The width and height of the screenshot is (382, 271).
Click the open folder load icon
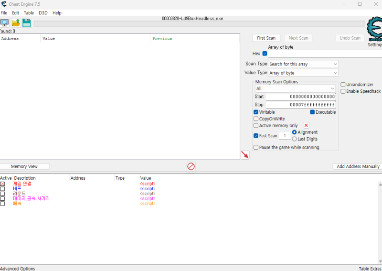click(16, 23)
